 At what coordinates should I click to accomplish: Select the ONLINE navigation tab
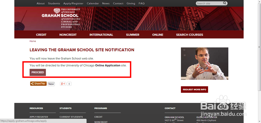pyautogui.click(x=158, y=35)
